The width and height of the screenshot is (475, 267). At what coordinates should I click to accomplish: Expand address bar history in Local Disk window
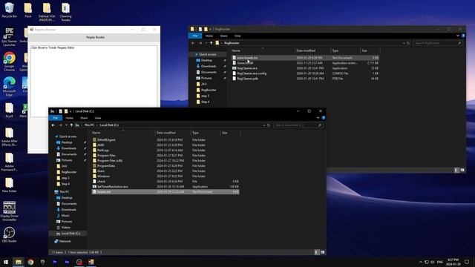point(264,125)
